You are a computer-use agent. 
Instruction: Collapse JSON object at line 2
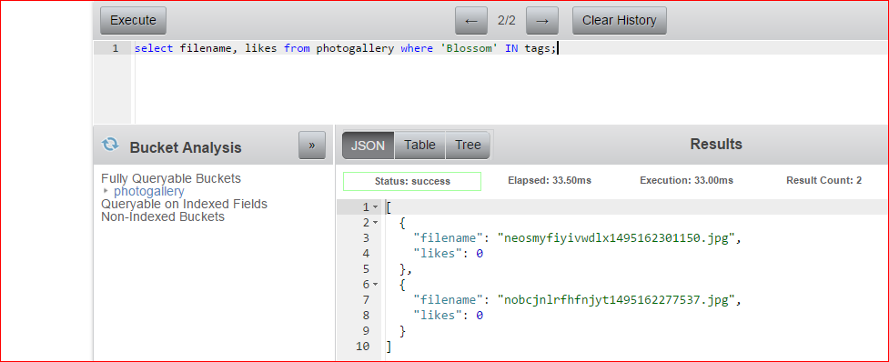point(375,223)
